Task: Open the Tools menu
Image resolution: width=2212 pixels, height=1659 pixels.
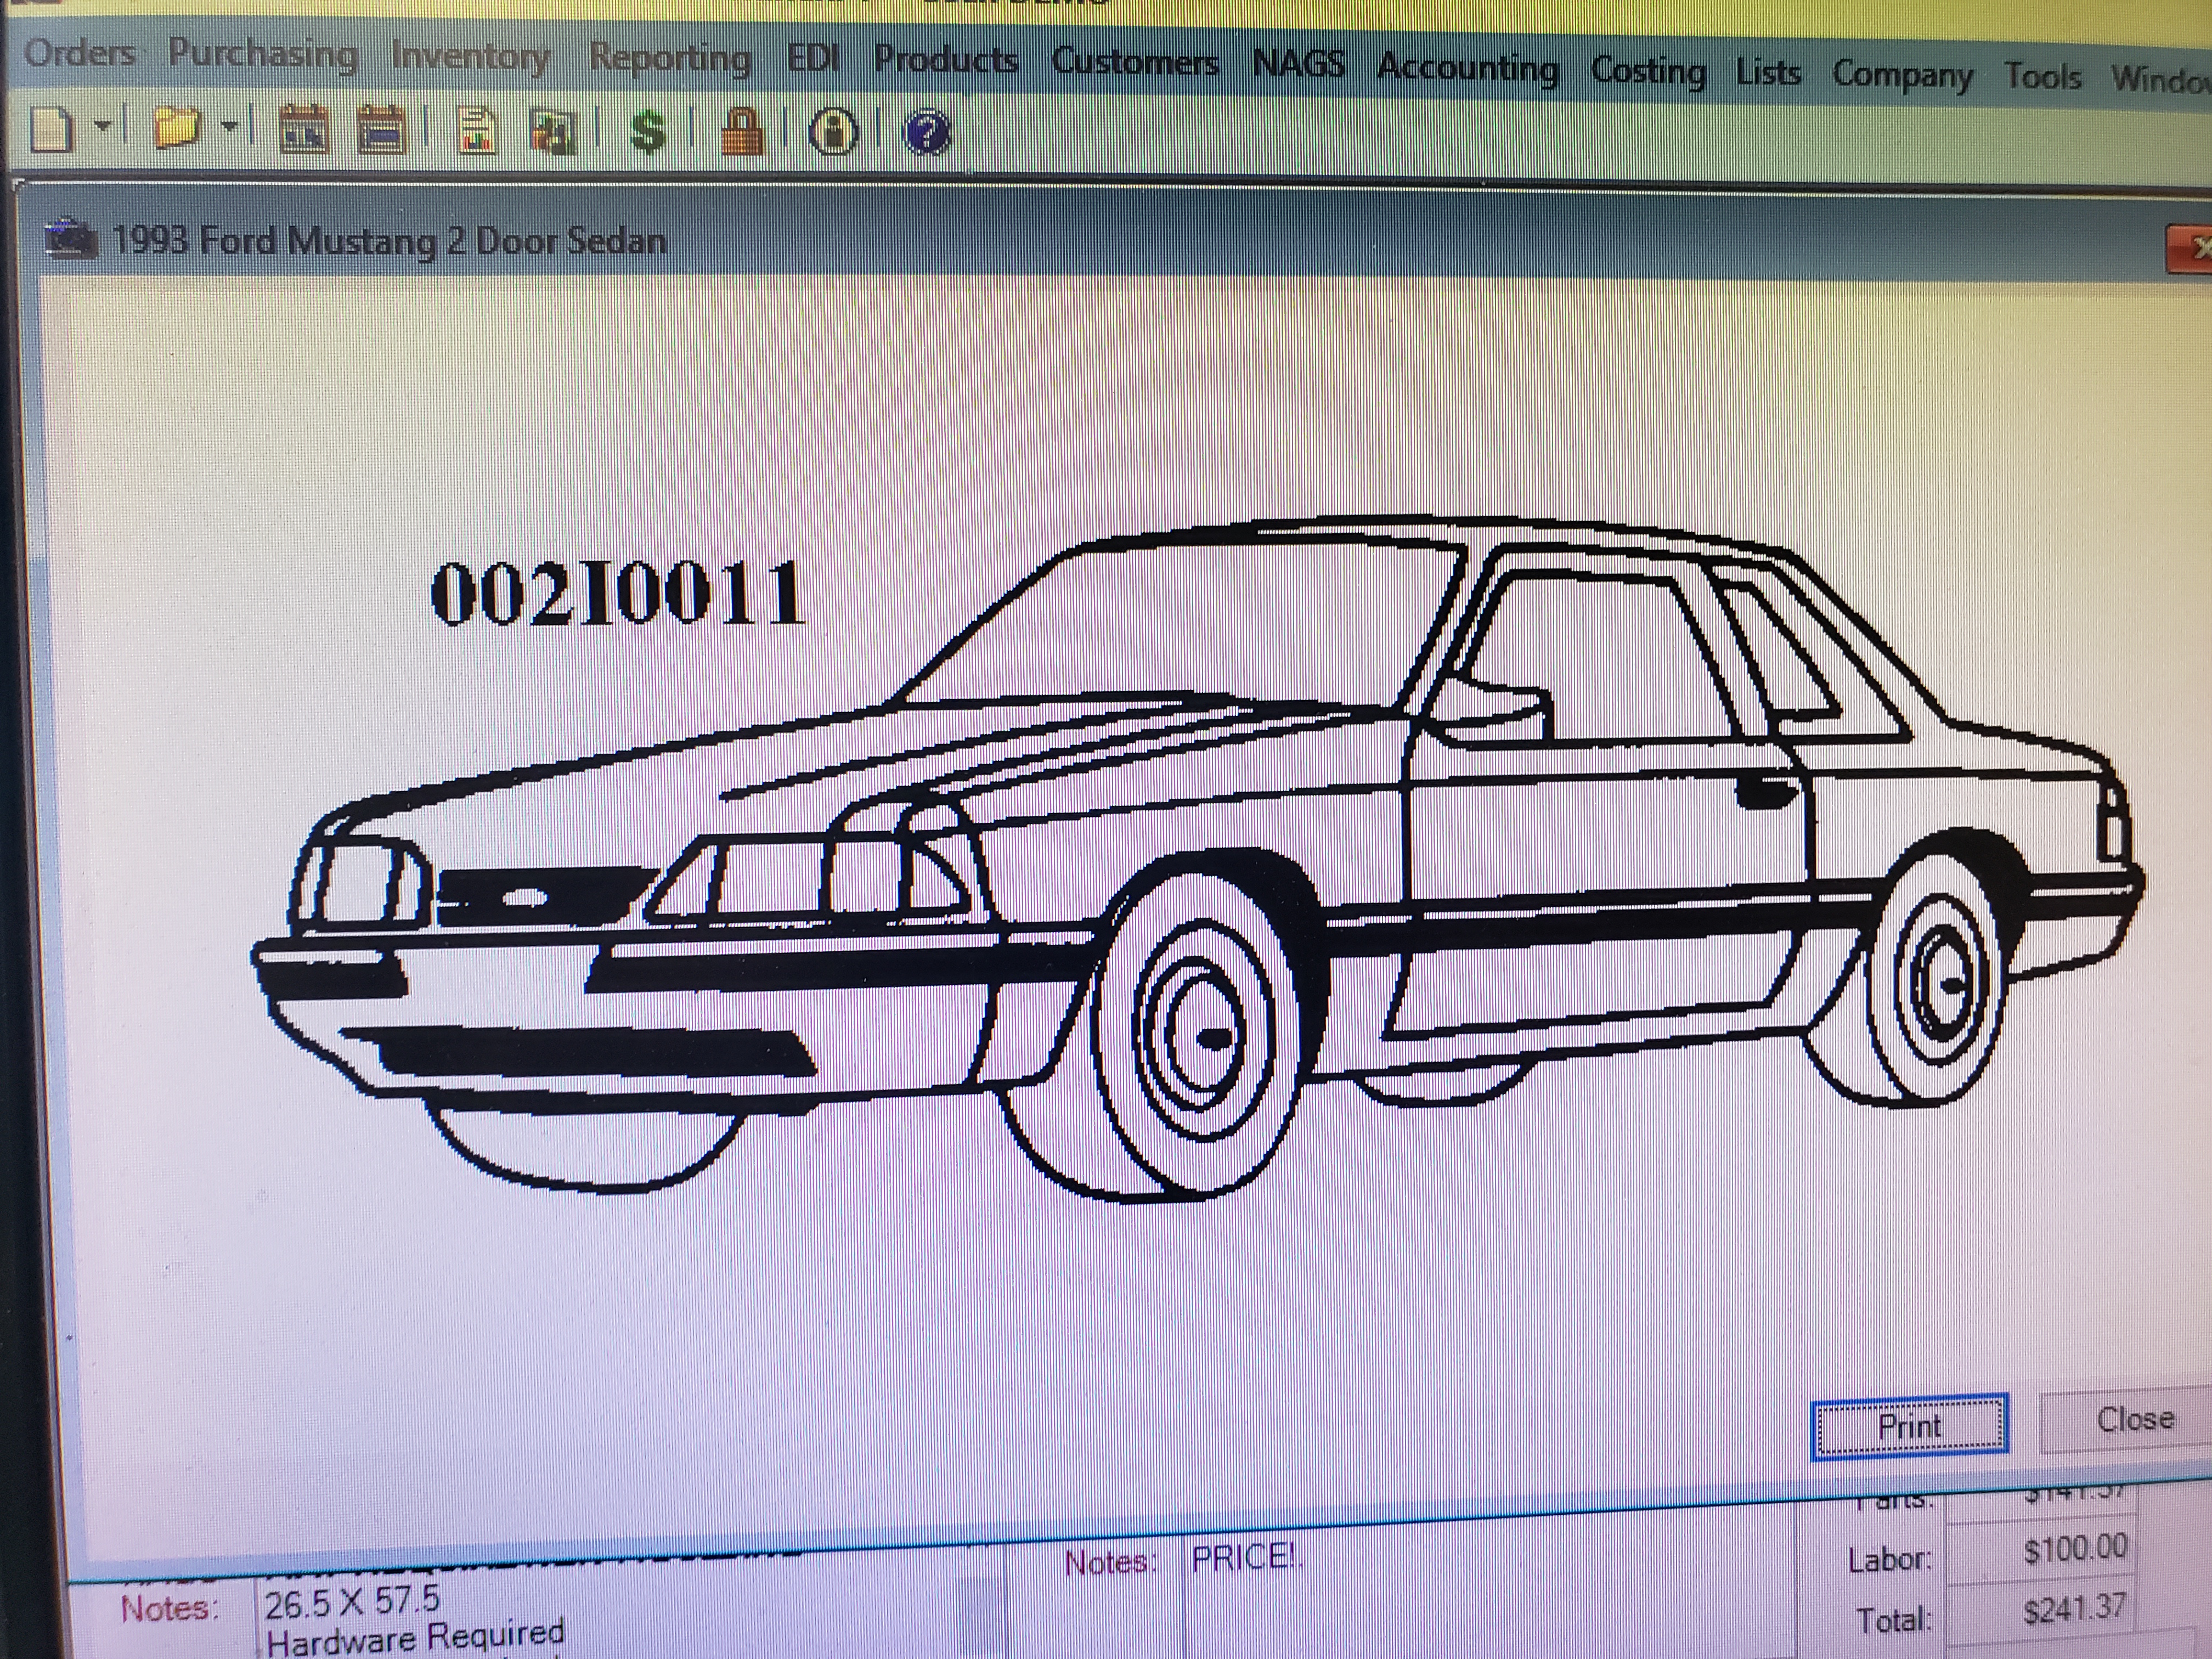Action: point(2043,76)
